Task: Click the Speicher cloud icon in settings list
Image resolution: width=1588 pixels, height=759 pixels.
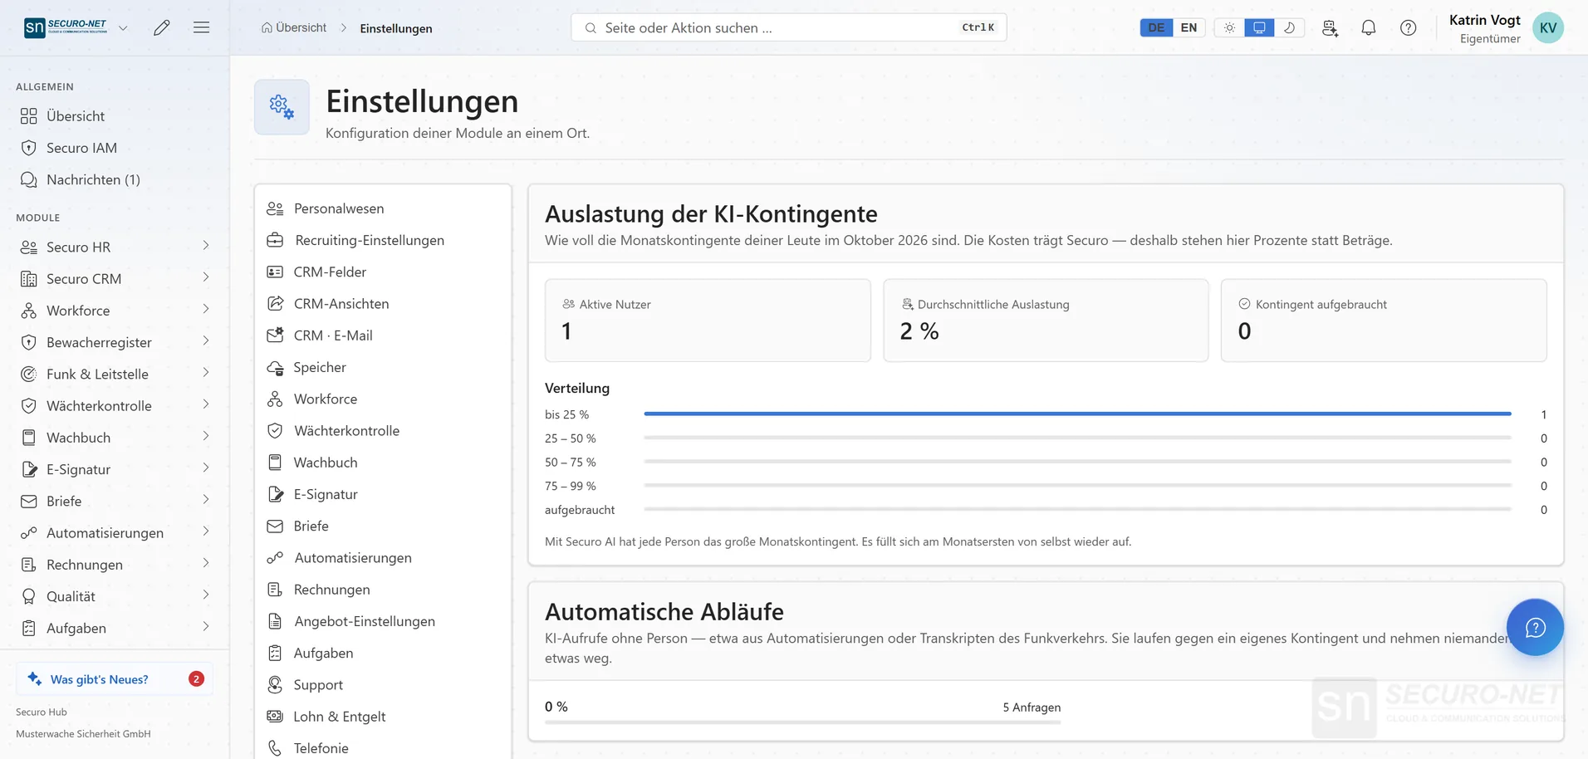Action: pyautogui.click(x=275, y=367)
